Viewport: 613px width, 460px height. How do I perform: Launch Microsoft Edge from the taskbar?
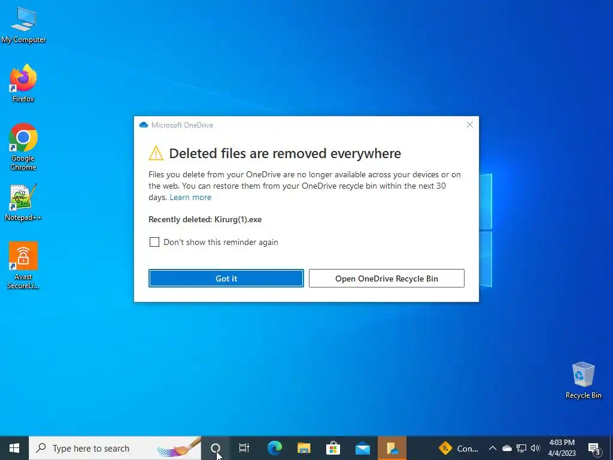click(274, 448)
